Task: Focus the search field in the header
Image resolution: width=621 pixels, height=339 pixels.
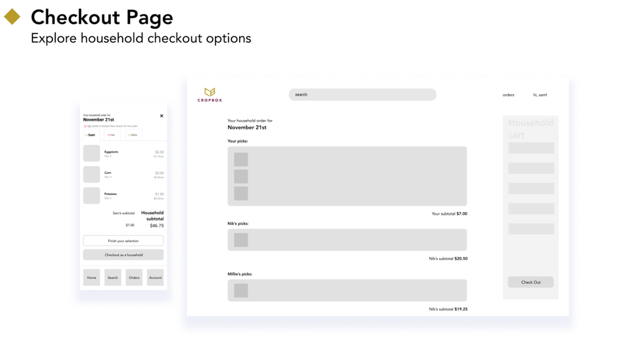Action: pos(362,95)
